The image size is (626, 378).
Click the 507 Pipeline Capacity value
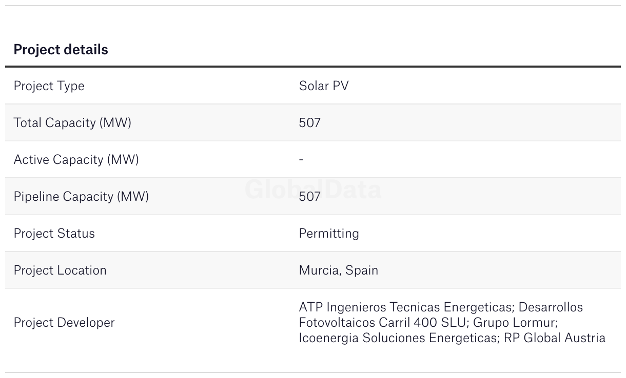point(310,197)
